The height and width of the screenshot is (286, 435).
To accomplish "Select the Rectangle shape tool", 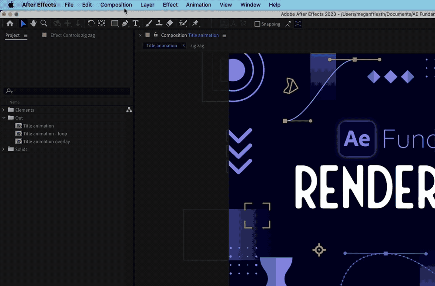I will click(114, 23).
